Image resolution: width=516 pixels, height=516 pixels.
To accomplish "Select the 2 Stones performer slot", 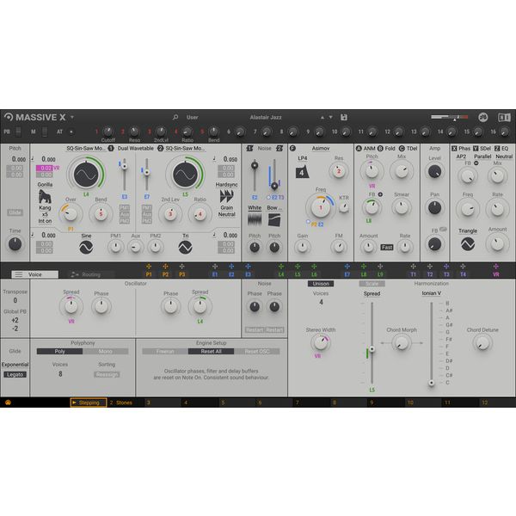I will point(121,402).
